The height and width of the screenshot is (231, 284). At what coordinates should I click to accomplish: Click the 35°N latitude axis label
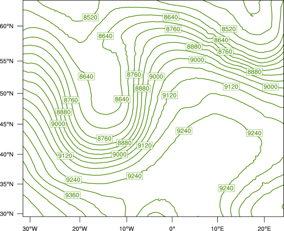(7, 184)
